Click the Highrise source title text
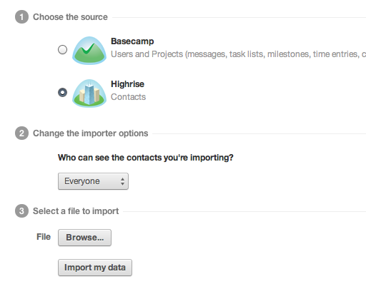Screen dimensions: 366x289 127,84
